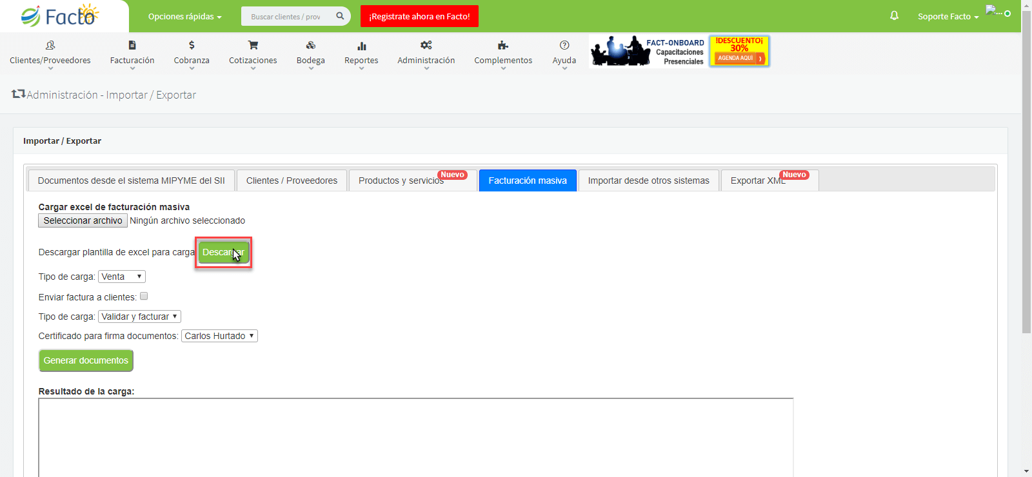Click the Generar documentos button
The image size is (1032, 477).
86,360
